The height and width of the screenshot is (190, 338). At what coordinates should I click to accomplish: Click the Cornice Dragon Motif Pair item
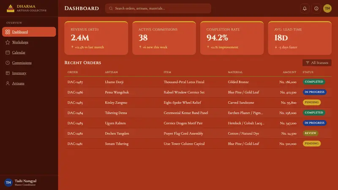(x=183, y=123)
